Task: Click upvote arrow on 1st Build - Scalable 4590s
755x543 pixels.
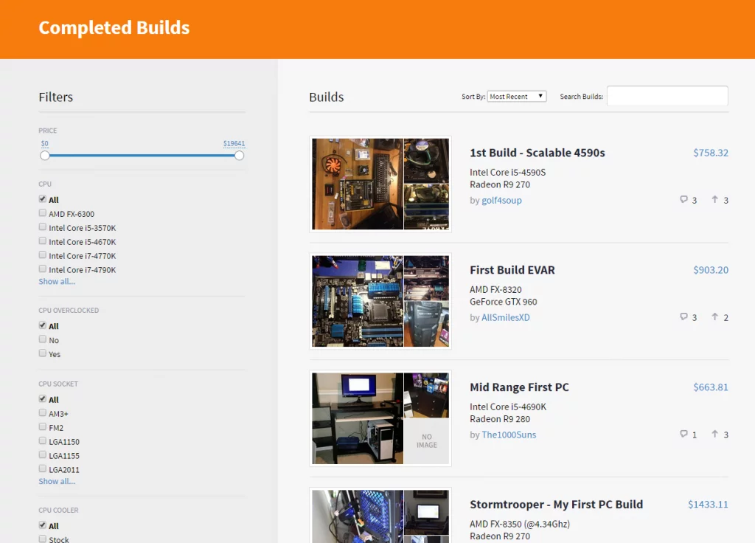Action: (714, 200)
